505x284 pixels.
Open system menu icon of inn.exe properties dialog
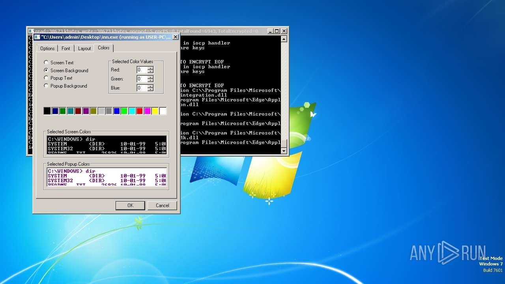tap(37, 37)
